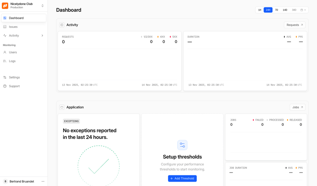Go to Issues in sidebar
Screen dimensions: 317x186
pos(13,27)
